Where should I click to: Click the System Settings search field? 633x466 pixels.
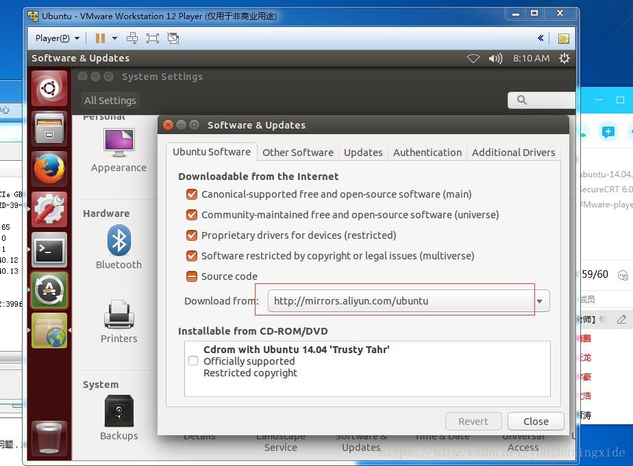pyautogui.click(x=541, y=100)
